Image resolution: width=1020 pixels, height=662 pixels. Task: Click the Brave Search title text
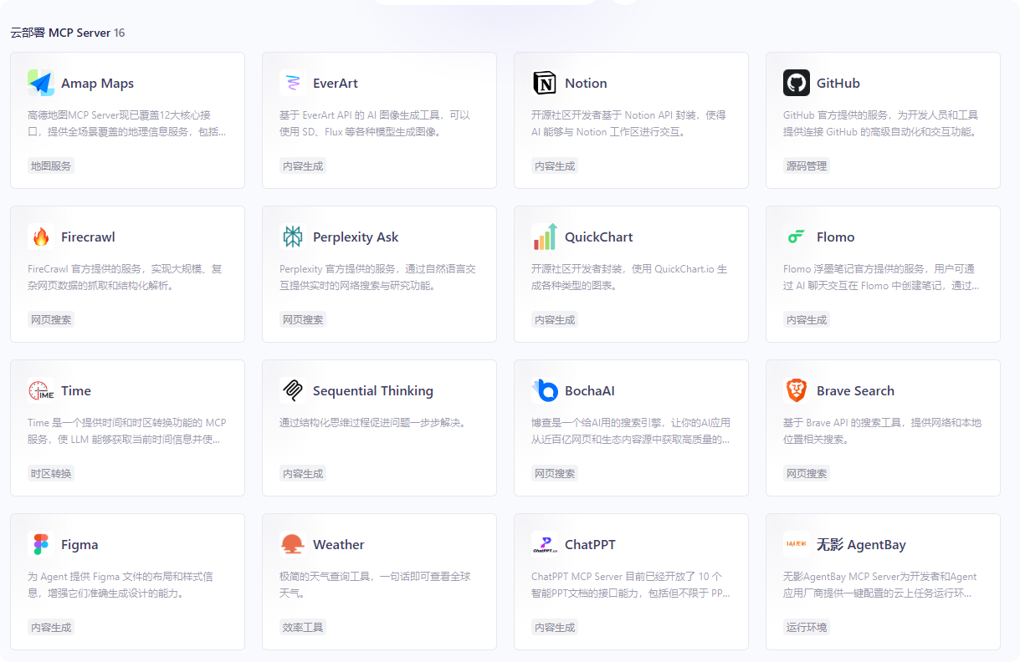[855, 391]
